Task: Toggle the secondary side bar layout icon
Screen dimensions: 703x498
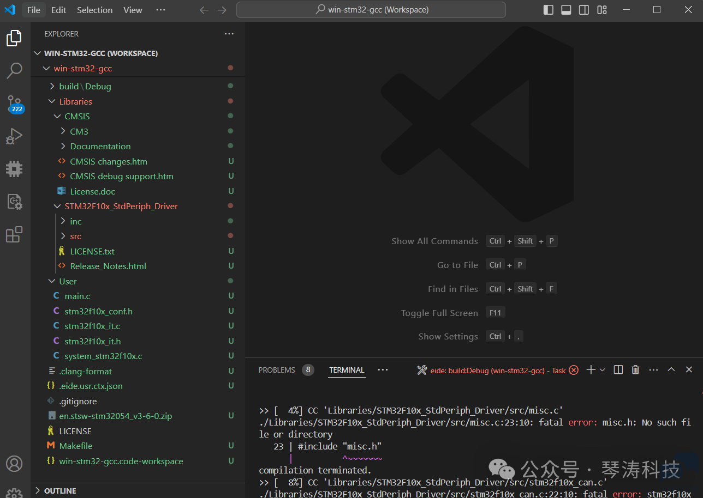Action: pos(583,10)
